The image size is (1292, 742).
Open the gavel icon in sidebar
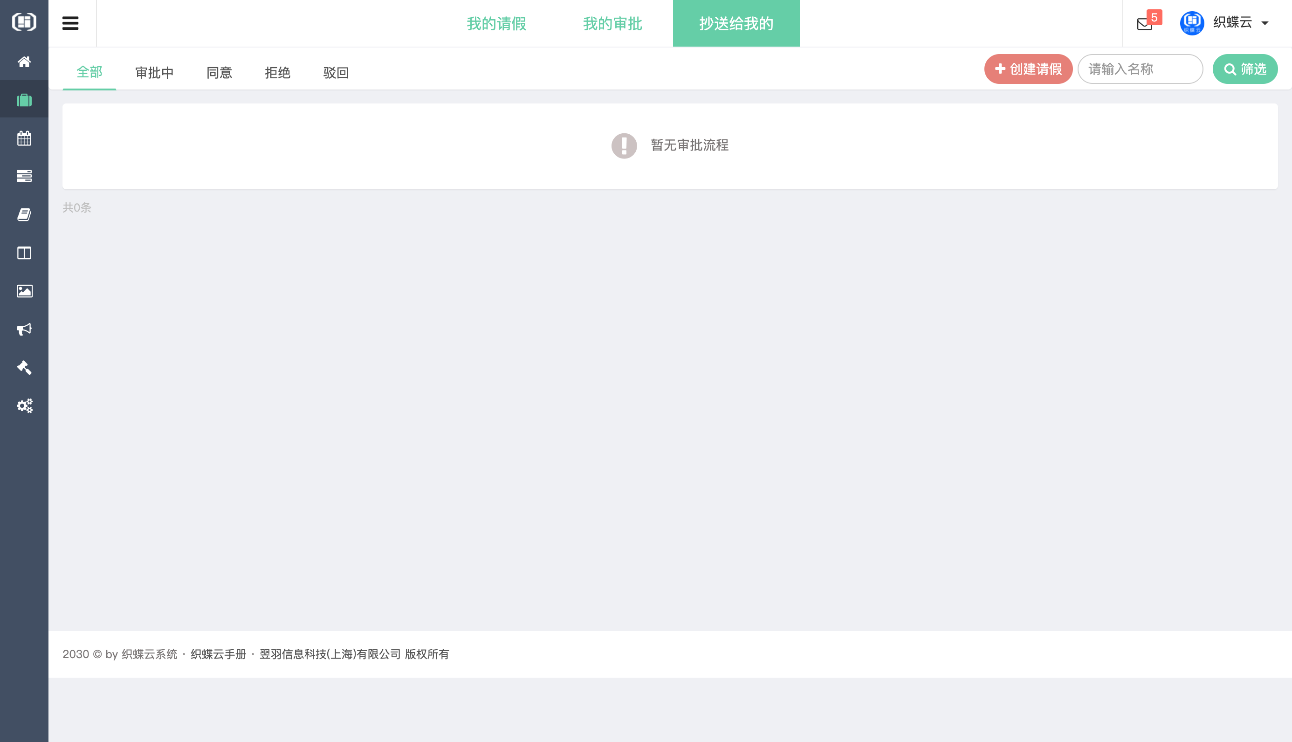[x=24, y=367]
